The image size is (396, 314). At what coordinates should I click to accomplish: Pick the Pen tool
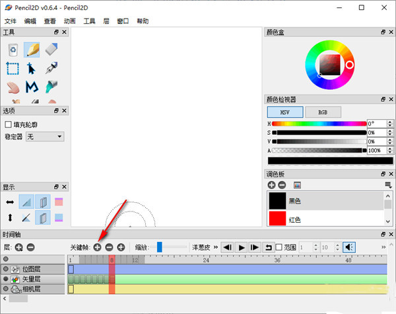point(51,68)
